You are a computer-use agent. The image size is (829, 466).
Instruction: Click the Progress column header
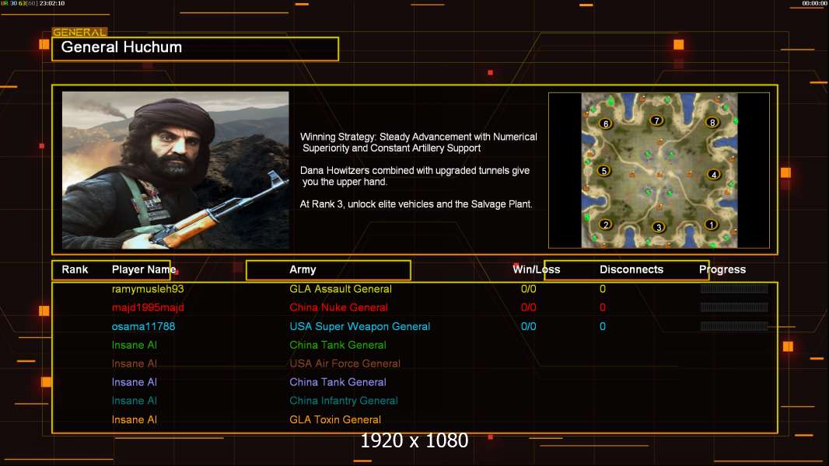[x=722, y=270]
